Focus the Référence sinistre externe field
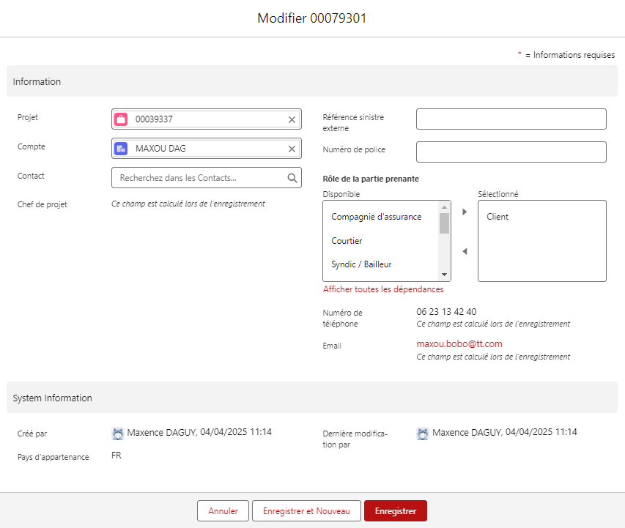Screen dimensions: 625x528 click(x=511, y=119)
